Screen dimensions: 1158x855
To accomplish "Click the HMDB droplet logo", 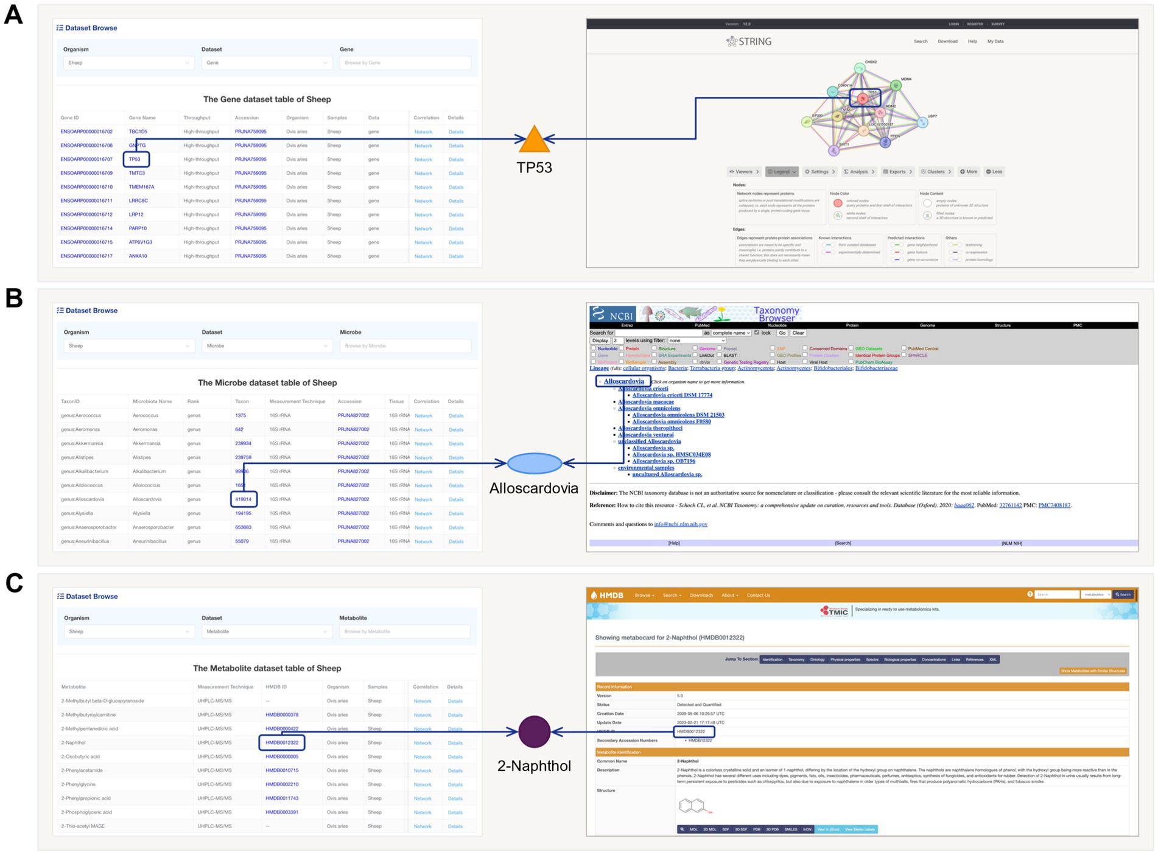I will click(594, 595).
